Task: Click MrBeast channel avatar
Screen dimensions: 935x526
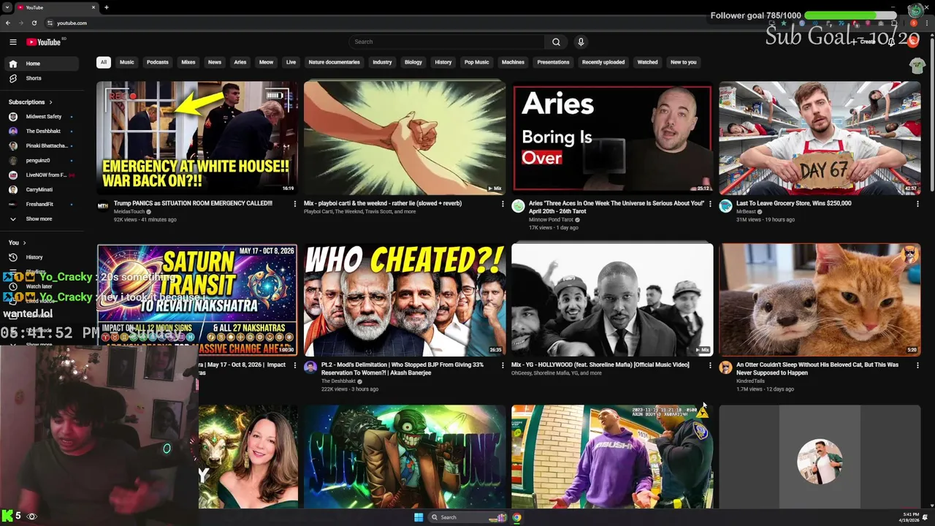Action: [x=725, y=206]
